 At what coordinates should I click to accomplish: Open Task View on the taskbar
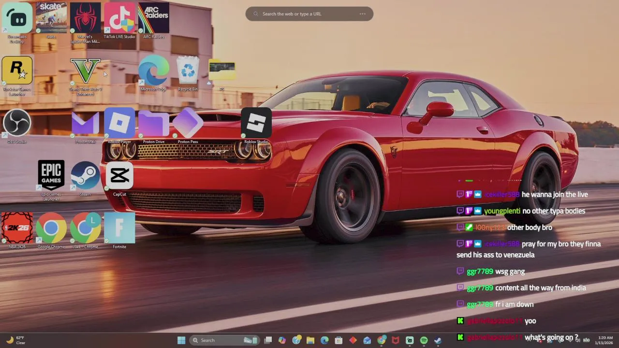268,340
